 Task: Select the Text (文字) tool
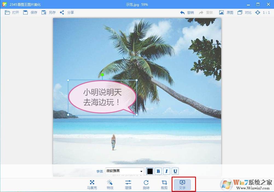[x=182, y=185]
